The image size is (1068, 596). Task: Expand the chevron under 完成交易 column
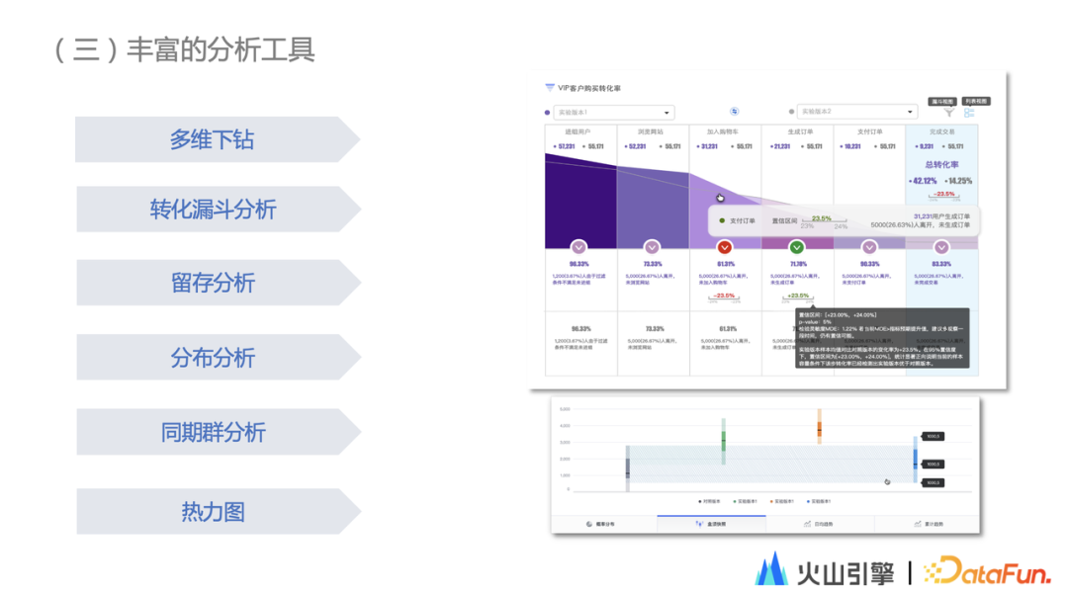941,246
